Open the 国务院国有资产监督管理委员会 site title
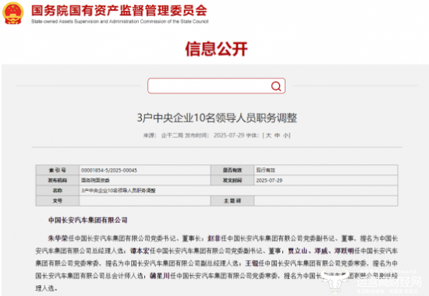 tap(119, 10)
